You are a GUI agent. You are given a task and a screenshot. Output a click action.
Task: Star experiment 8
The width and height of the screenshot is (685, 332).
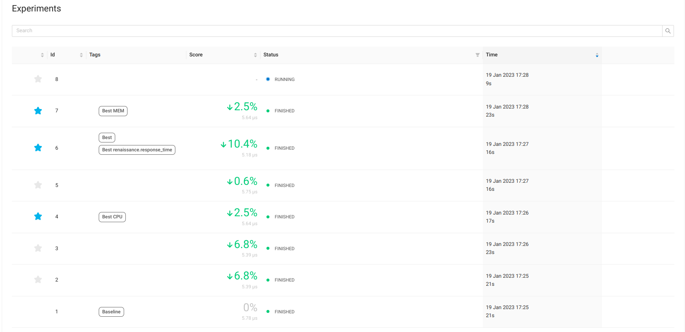[x=38, y=79]
